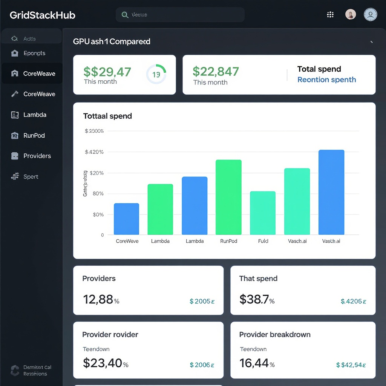Click the Epongts house icon

15,53
